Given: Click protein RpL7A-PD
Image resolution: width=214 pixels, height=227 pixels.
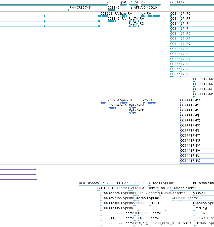Looking at the screenshot, I should [x=137, y=110].
